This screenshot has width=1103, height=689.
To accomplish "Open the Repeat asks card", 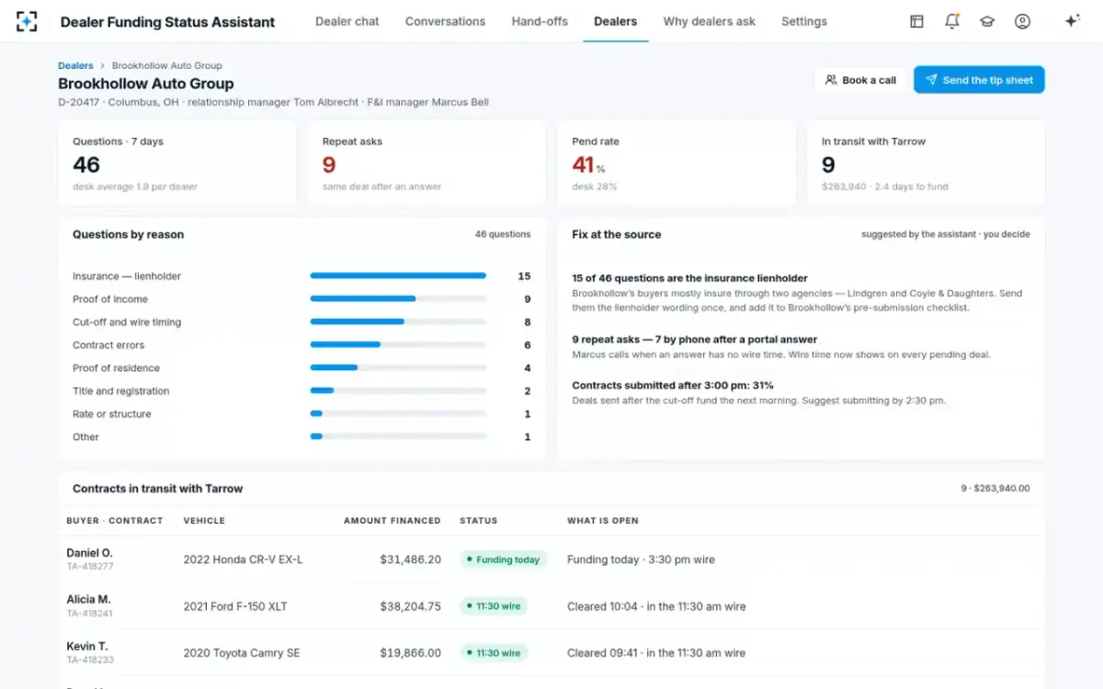I will click(x=426, y=164).
